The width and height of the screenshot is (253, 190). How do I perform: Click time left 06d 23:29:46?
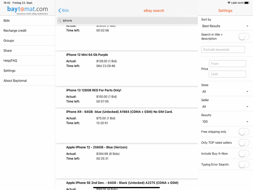coord(106,66)
